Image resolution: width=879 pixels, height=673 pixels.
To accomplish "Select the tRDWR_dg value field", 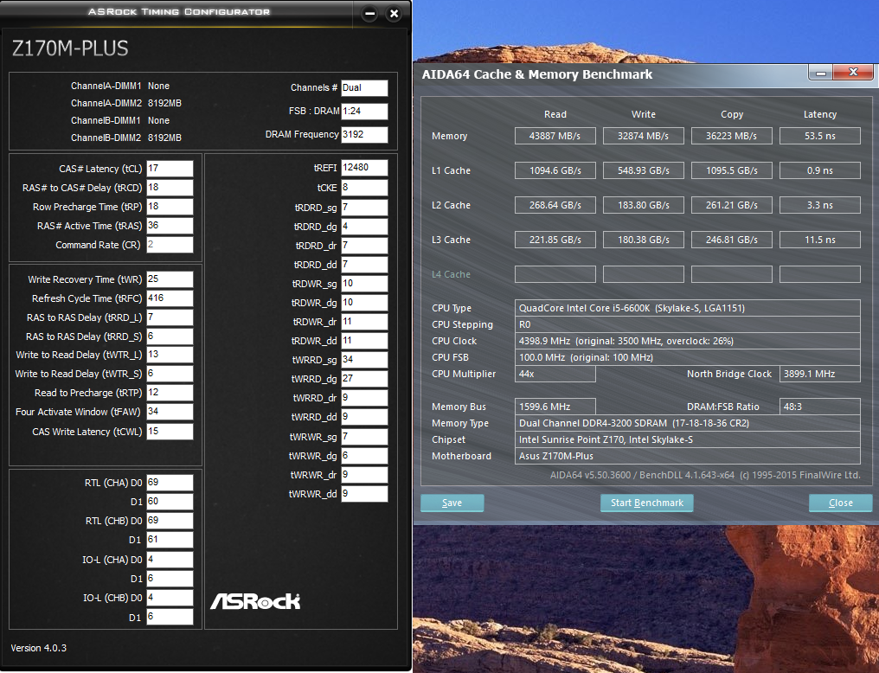I will click(364, 303).
